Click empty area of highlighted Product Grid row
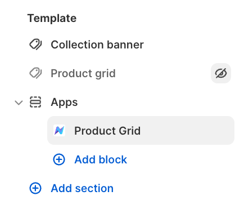This screenshot has width=244, height=209. (187, 131)
